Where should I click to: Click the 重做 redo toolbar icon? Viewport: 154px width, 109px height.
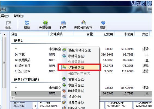click(8, 25)
